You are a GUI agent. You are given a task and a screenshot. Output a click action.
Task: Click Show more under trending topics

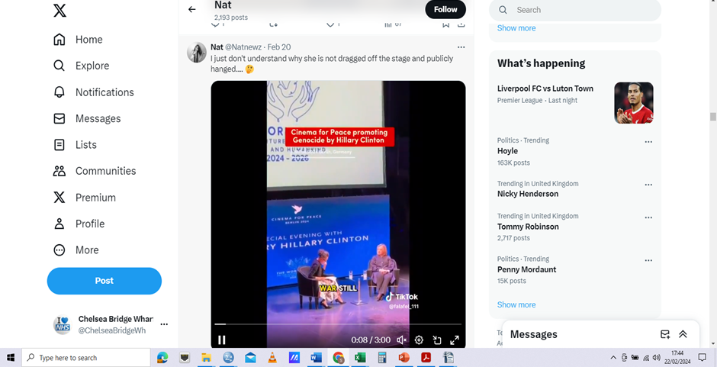pyautogui.click(x=516, y=304)
